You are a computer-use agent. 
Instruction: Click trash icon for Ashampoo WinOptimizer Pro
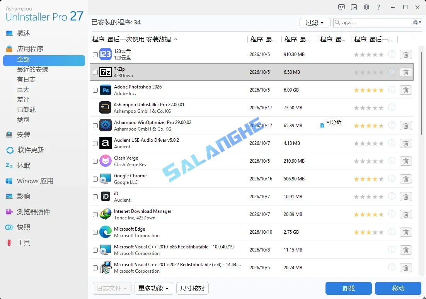point(406,126)
